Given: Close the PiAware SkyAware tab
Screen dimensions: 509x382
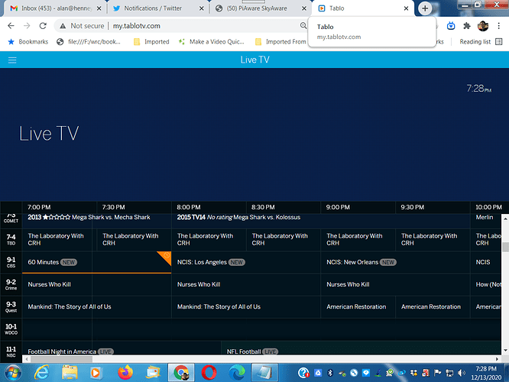Looking at the screenshot, I should click(x=304, y=8).
